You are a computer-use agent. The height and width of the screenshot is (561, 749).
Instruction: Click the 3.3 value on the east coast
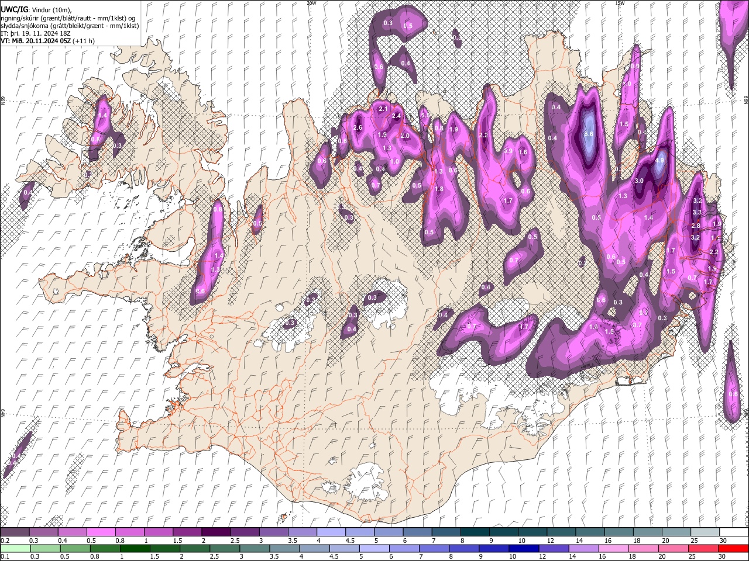point(697,212)
